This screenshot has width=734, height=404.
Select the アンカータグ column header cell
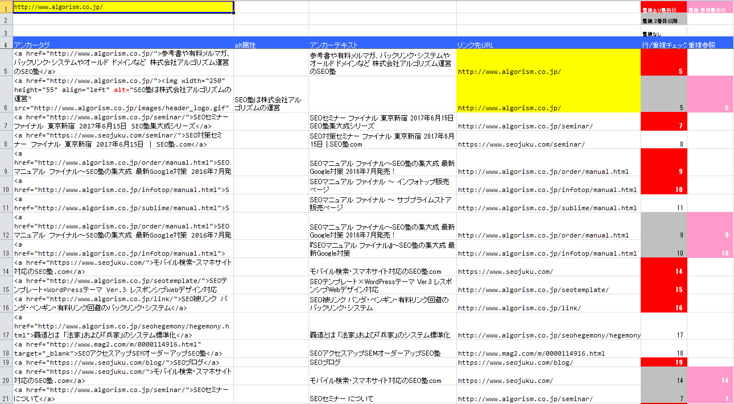123,43
